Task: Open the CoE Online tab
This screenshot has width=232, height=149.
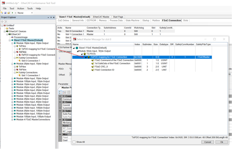Action: [63, 21]
